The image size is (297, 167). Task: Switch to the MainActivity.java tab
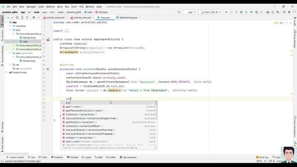click(x=128, y=18)
